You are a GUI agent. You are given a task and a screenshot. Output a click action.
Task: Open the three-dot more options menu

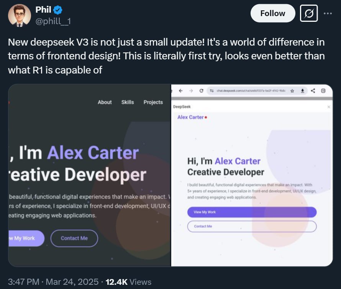(328, 13)
